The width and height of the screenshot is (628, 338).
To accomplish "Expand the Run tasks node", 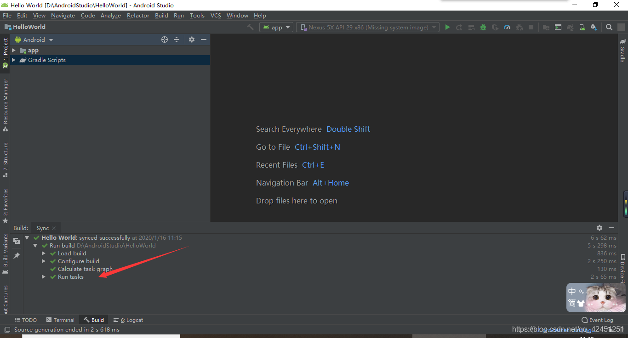I will pyautogui.click(x=44, y=277).
